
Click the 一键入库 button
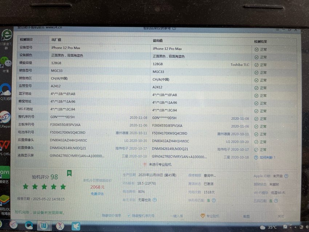pyautogui.click(x=177, y=216)
